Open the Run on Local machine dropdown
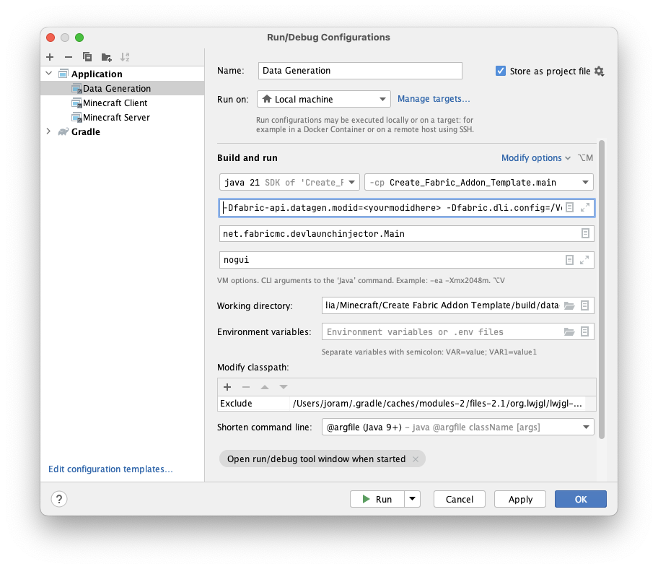 [383, 99]
